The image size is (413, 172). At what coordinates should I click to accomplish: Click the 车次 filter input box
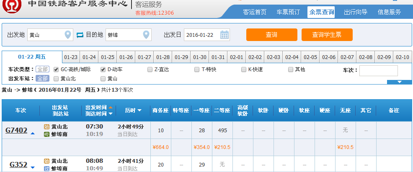tap(379, 70)
